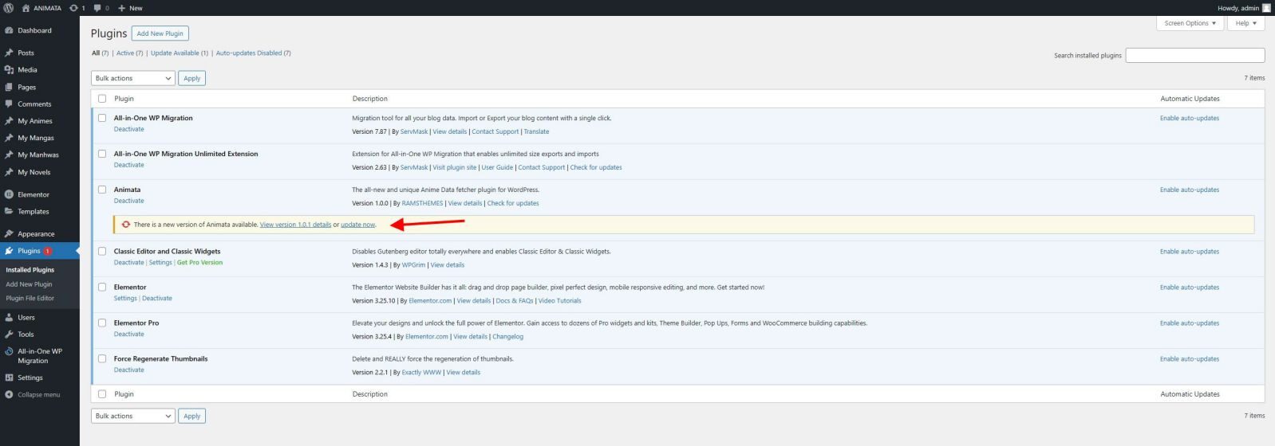Filter by Auto-updates Disabled (7)
1275x446 pixels.
254,53
